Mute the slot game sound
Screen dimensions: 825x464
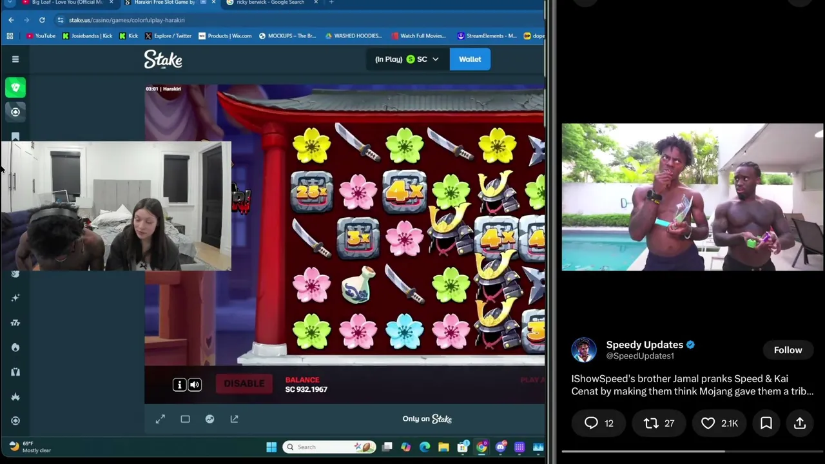coord(195,385)
